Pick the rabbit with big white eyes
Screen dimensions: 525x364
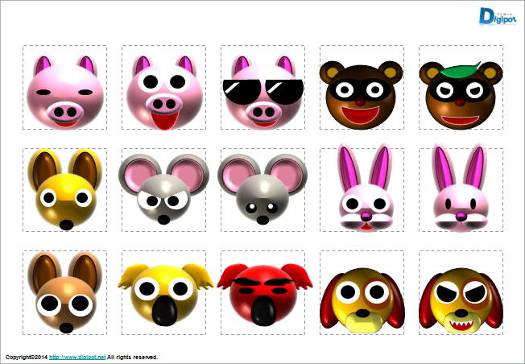(362, 191)
